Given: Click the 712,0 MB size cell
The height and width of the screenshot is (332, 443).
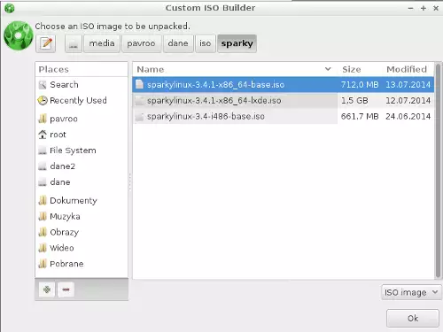Looking at the screenshot, I should 360,85.
